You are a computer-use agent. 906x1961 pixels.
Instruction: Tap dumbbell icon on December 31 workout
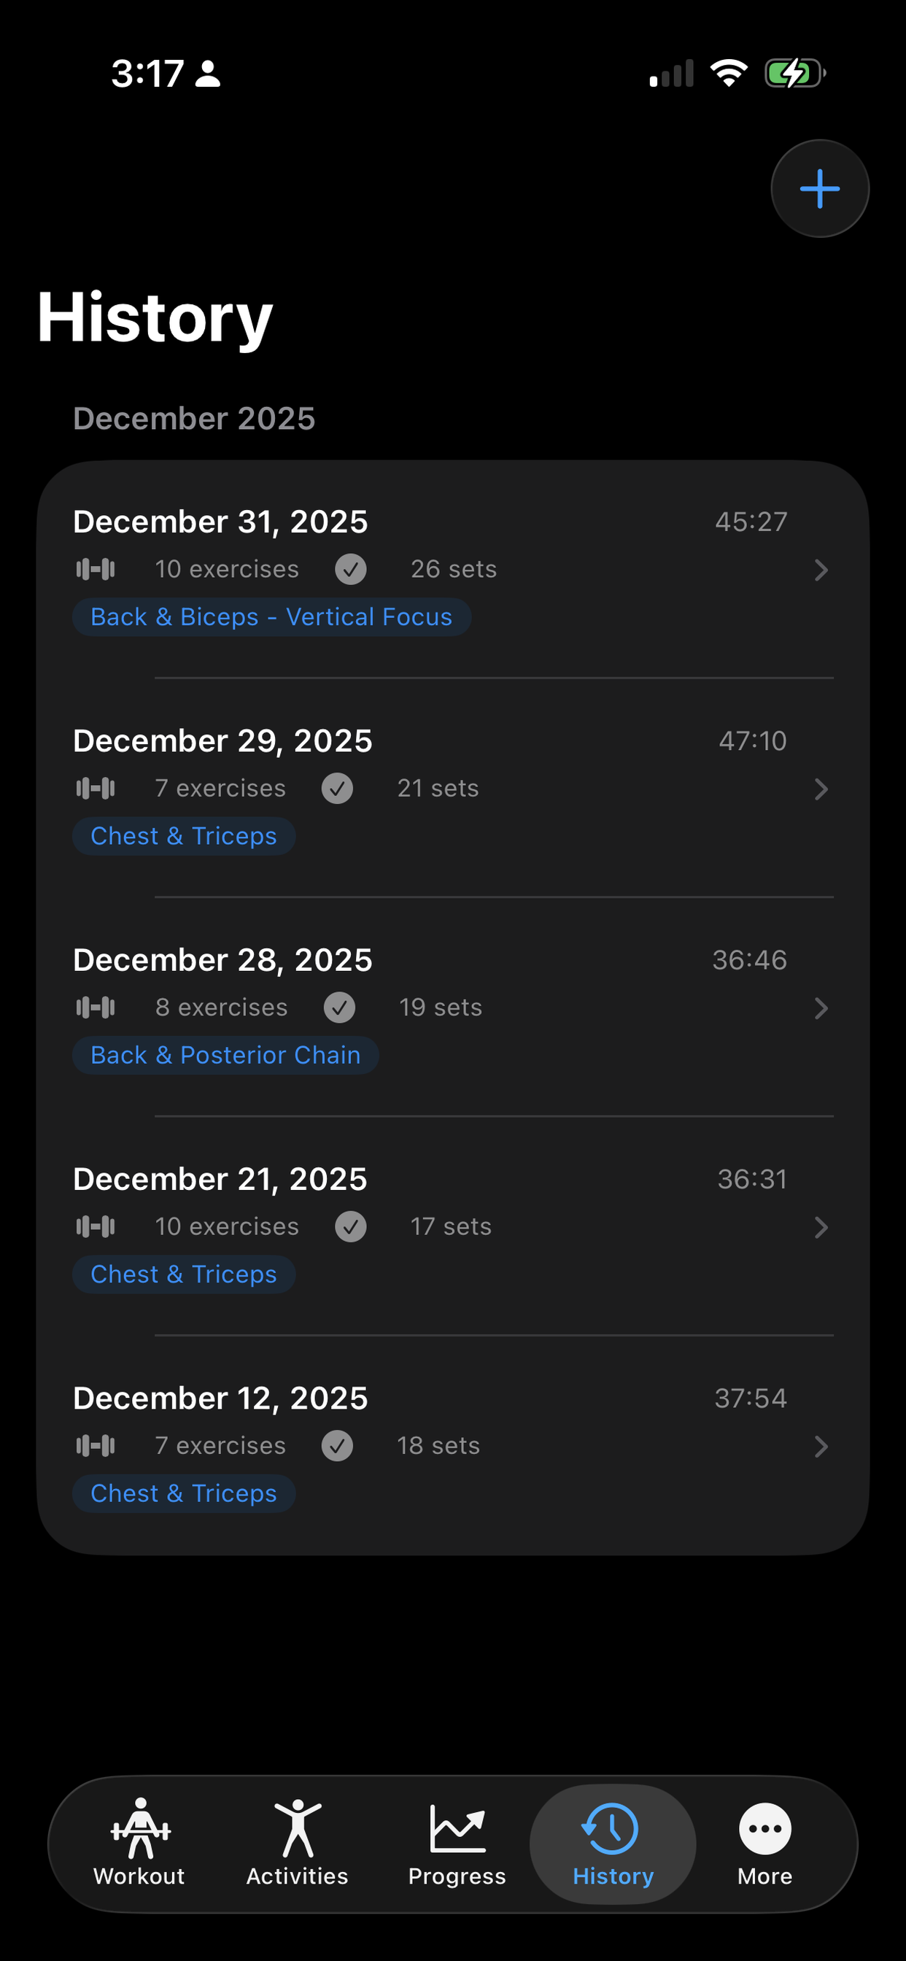[x=96, y=570]
